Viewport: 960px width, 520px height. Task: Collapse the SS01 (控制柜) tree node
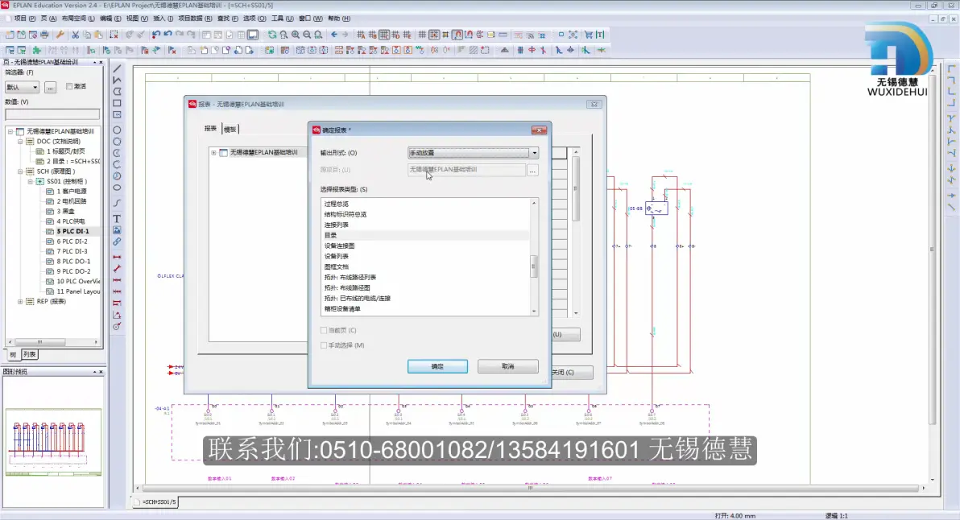coord(30,182)
